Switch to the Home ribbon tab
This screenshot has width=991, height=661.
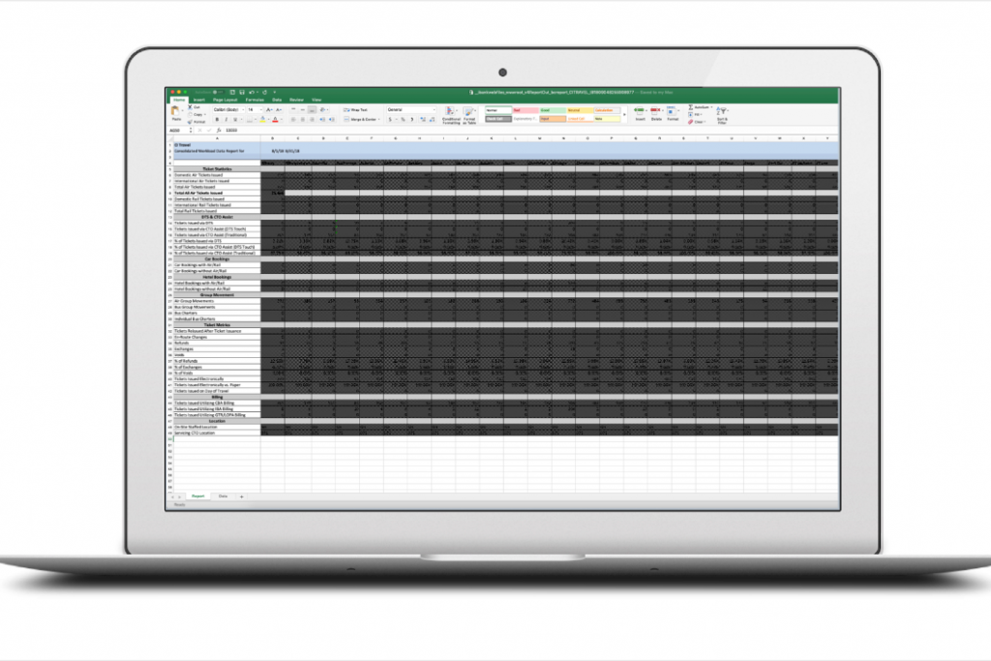[179, 100]
